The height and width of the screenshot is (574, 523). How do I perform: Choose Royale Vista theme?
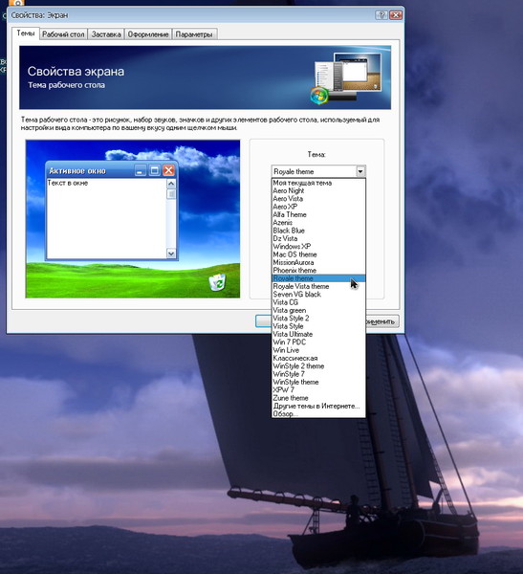(x=318, y=286)
